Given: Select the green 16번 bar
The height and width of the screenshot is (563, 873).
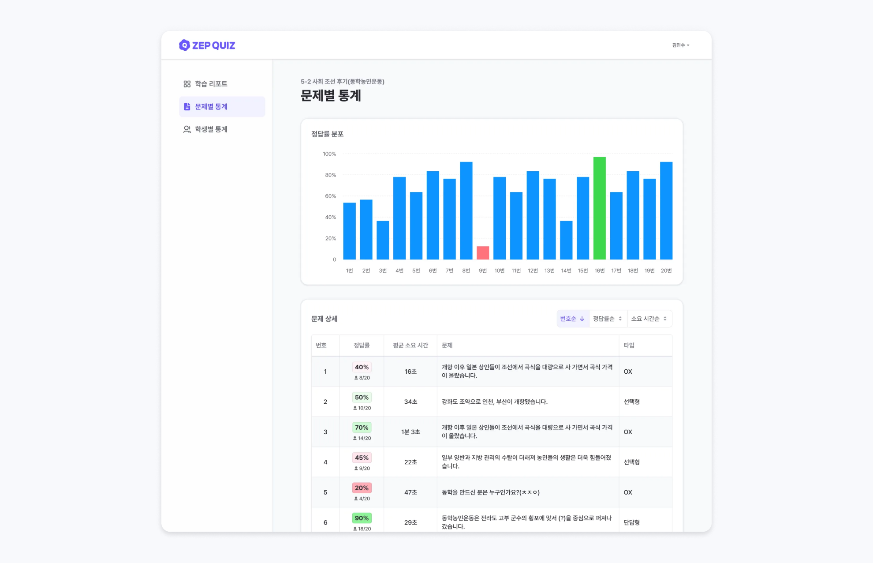Looking at the screenshot, I should [x=599, y=208].
